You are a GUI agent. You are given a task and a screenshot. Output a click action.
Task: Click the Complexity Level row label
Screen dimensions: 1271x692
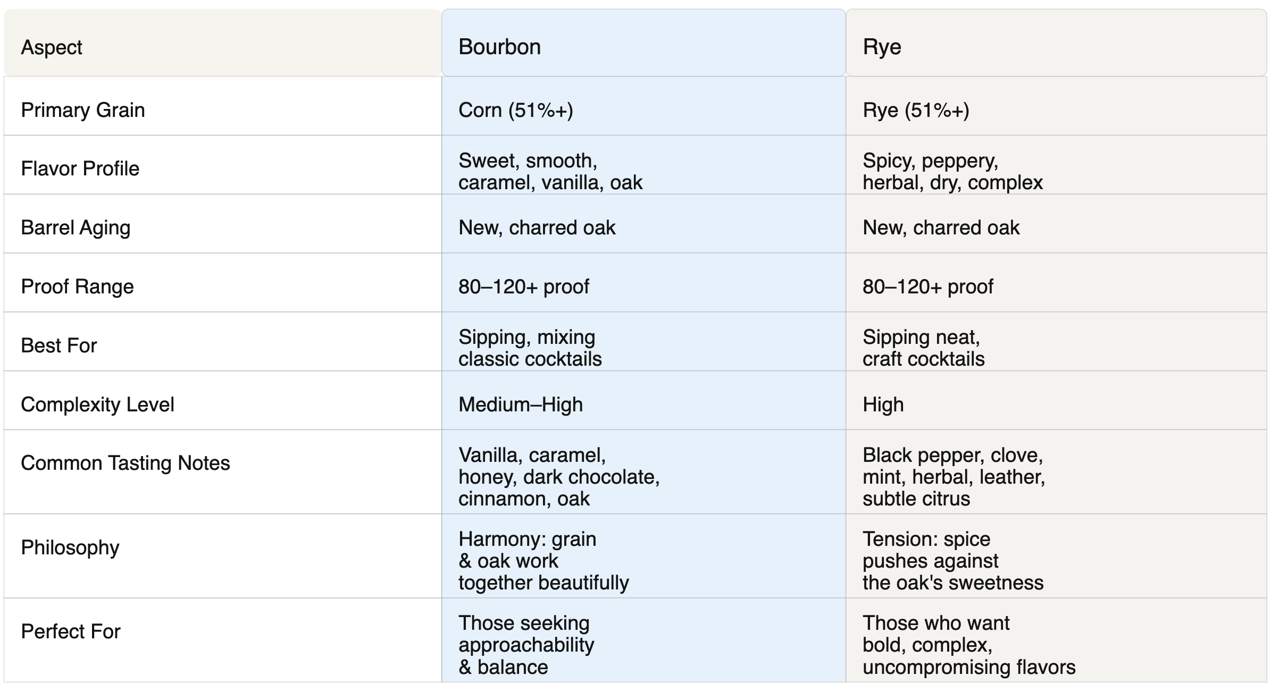[97, 404]
